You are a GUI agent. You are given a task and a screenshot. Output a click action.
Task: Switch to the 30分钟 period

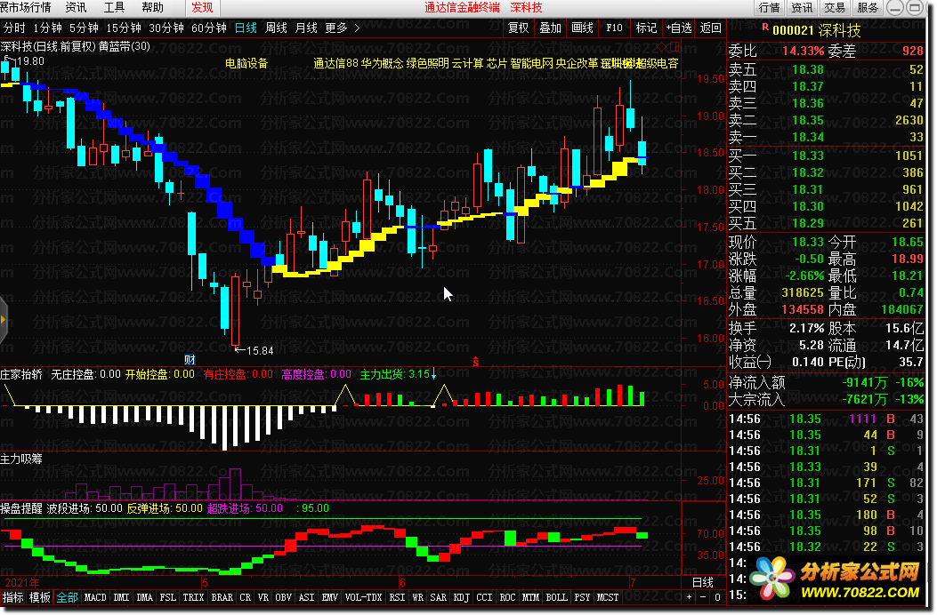coord(166,28)
